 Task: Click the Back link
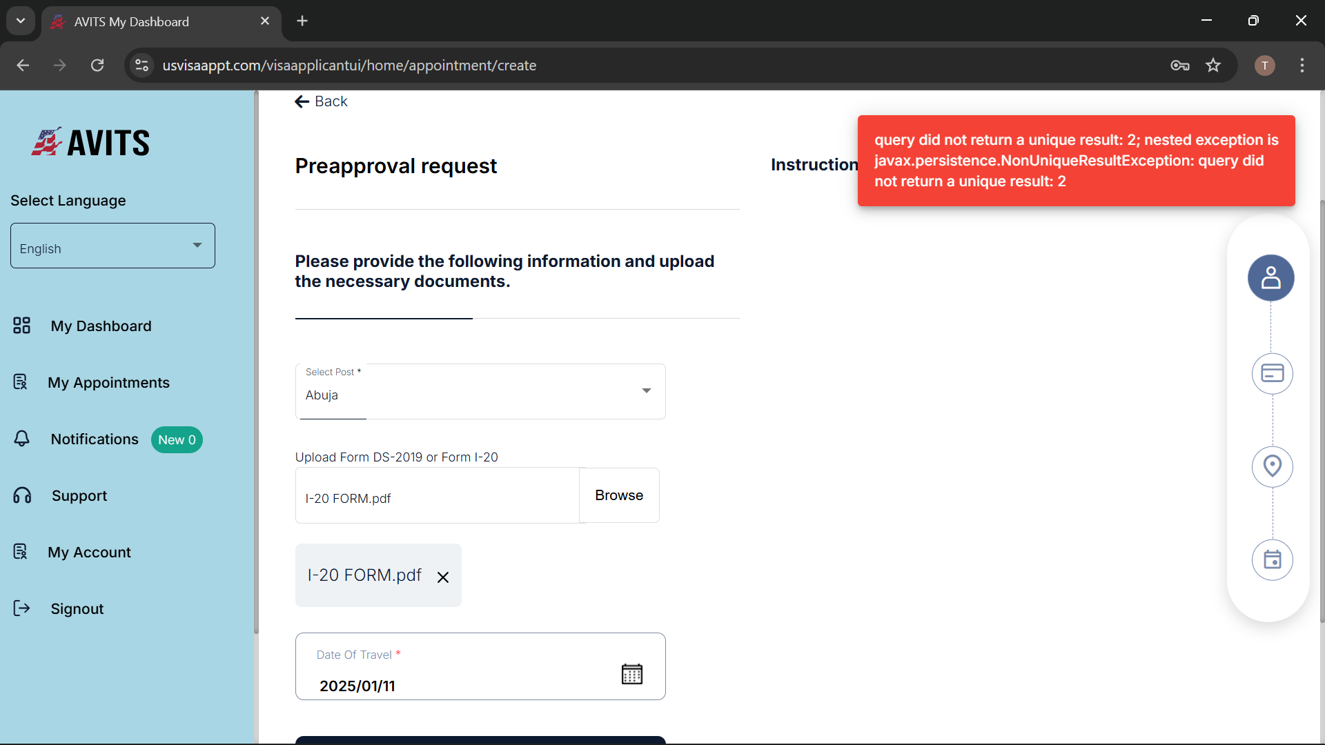pos(321,101)
